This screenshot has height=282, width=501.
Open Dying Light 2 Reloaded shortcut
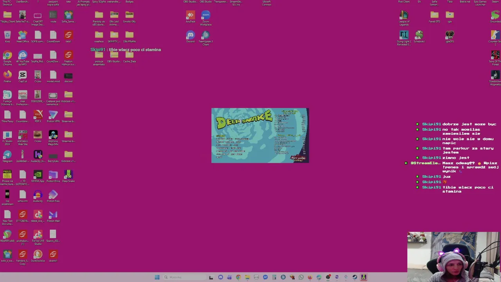(404, 38)
